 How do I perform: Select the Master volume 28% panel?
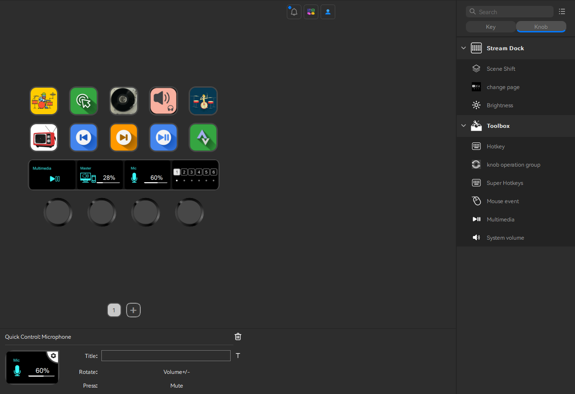pyautogui.click(x=100, y=174)
